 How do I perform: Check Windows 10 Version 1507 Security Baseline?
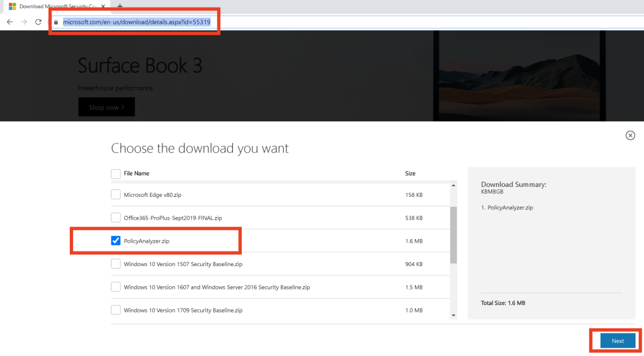tap(116, 264)
